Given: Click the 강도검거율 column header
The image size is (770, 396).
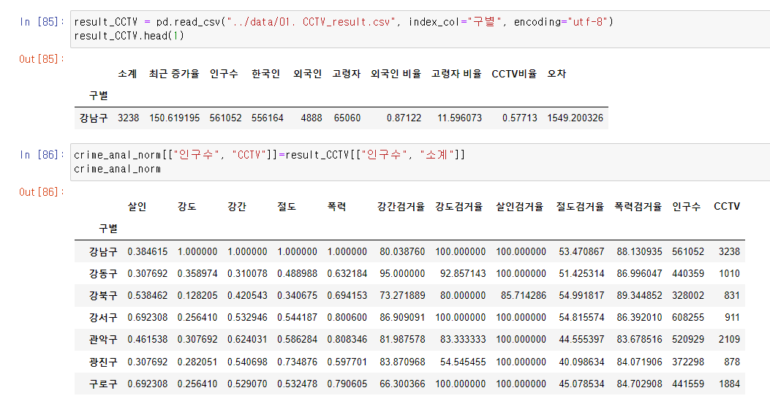Looking at the screenshot, I should click(458, 207).
